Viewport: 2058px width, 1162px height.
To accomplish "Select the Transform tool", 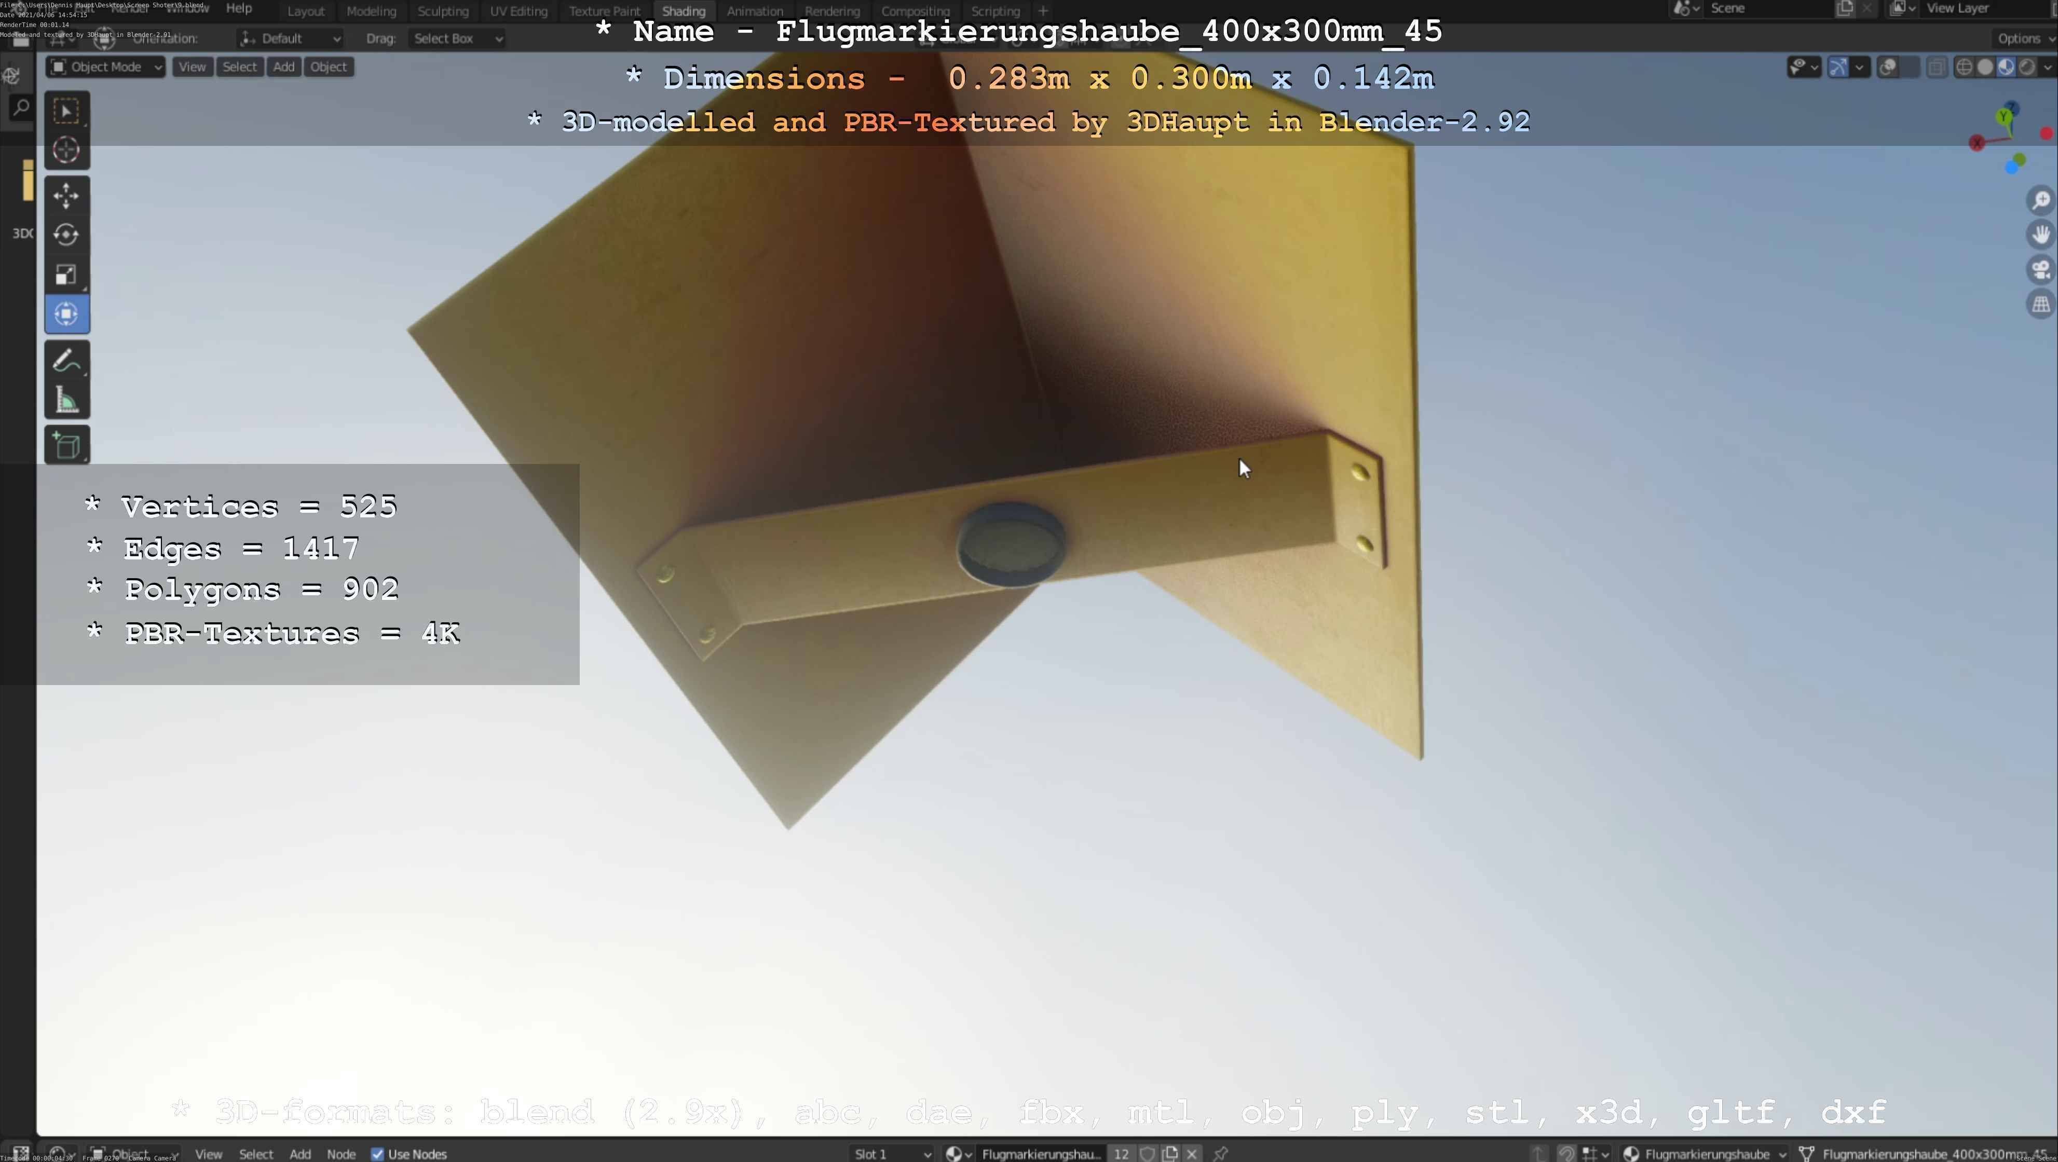I will [66, 314].
